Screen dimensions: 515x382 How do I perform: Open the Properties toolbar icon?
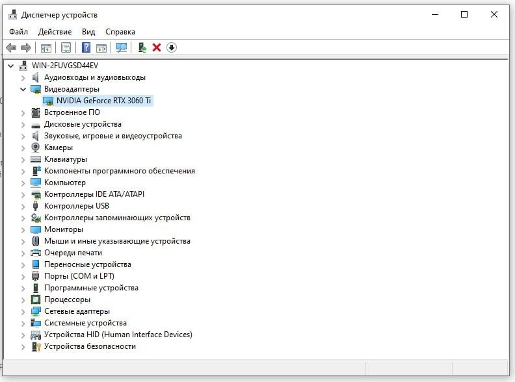66,48
